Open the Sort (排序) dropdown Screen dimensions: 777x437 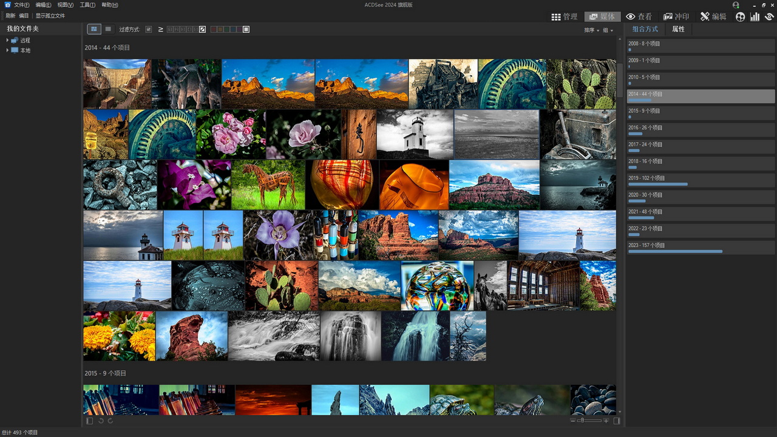(x=591, y=30)
